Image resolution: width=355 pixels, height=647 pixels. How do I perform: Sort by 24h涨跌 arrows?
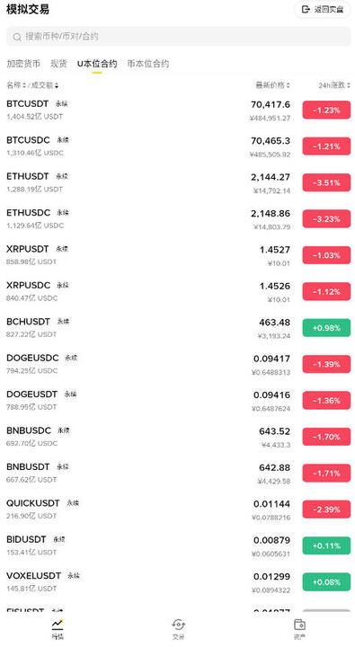(x=349, y=85)
